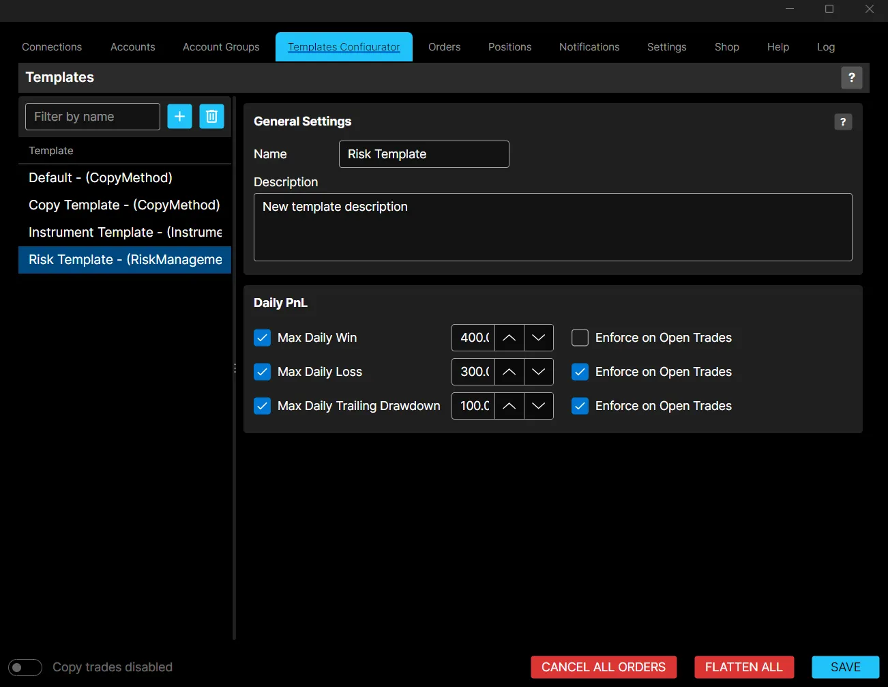Uncheck Max Daily Loss checkbox
888x687 pixels.
click(262, 372)
